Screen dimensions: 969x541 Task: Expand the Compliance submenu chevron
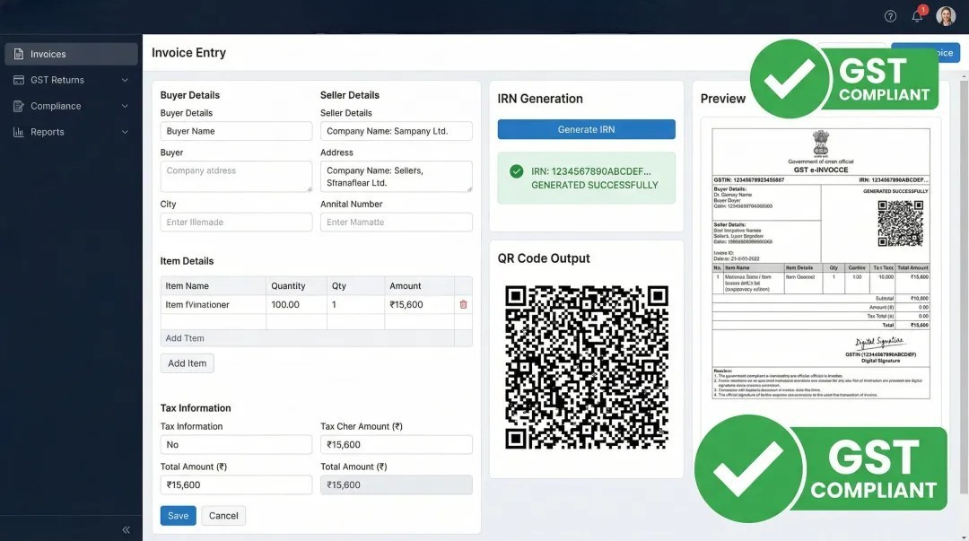pos(125,106)
